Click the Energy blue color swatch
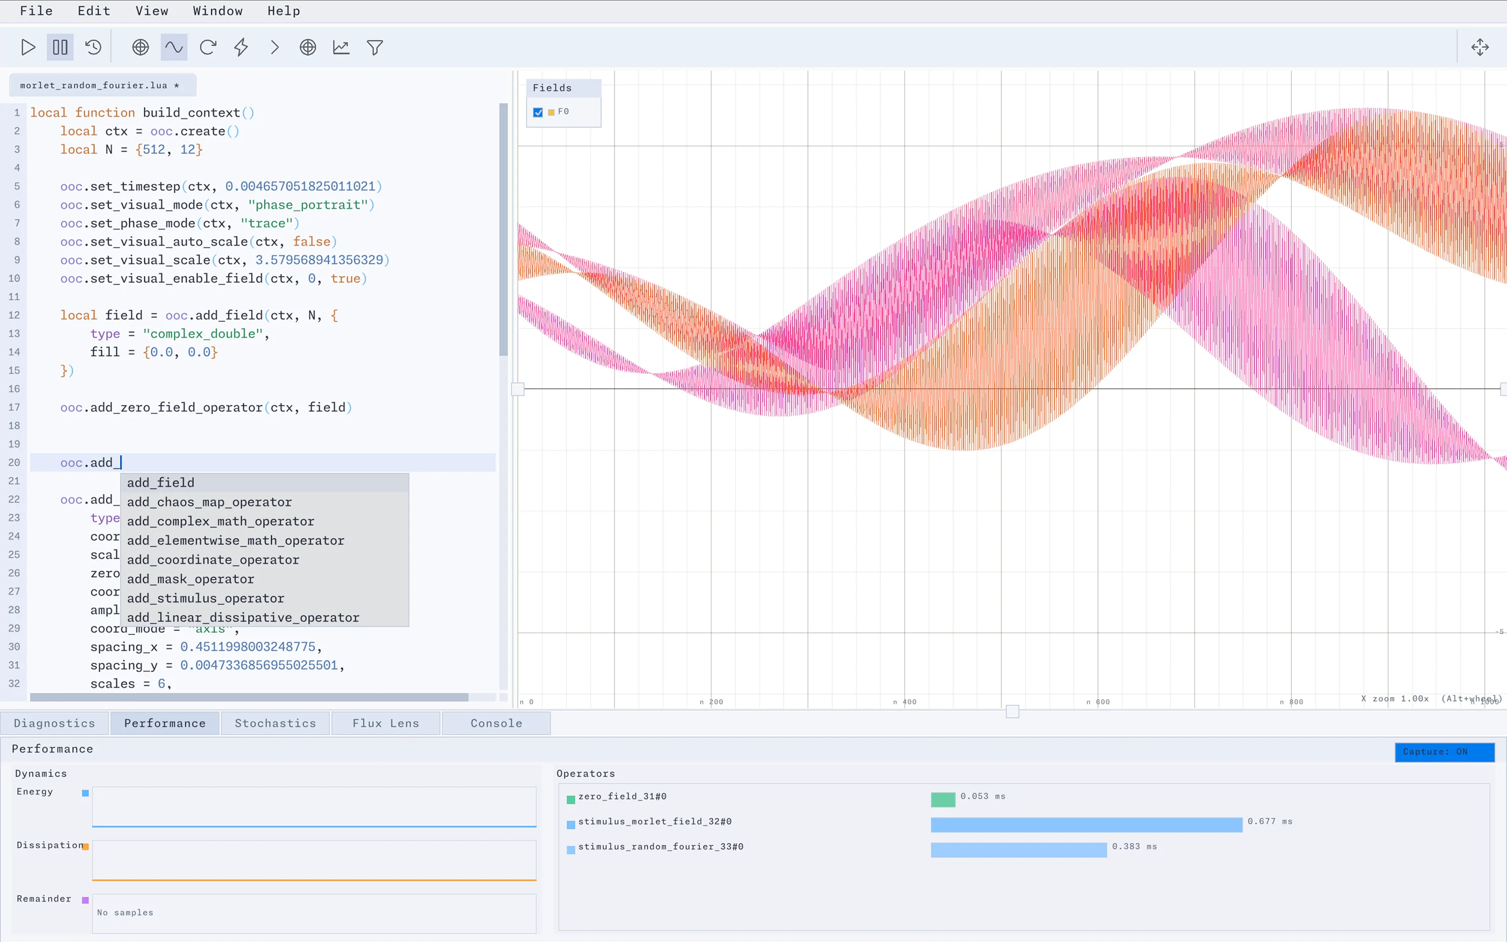 click(x=85, y=793)
